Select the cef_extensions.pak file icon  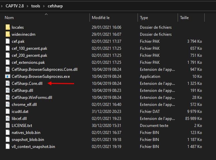click(8, 62)
